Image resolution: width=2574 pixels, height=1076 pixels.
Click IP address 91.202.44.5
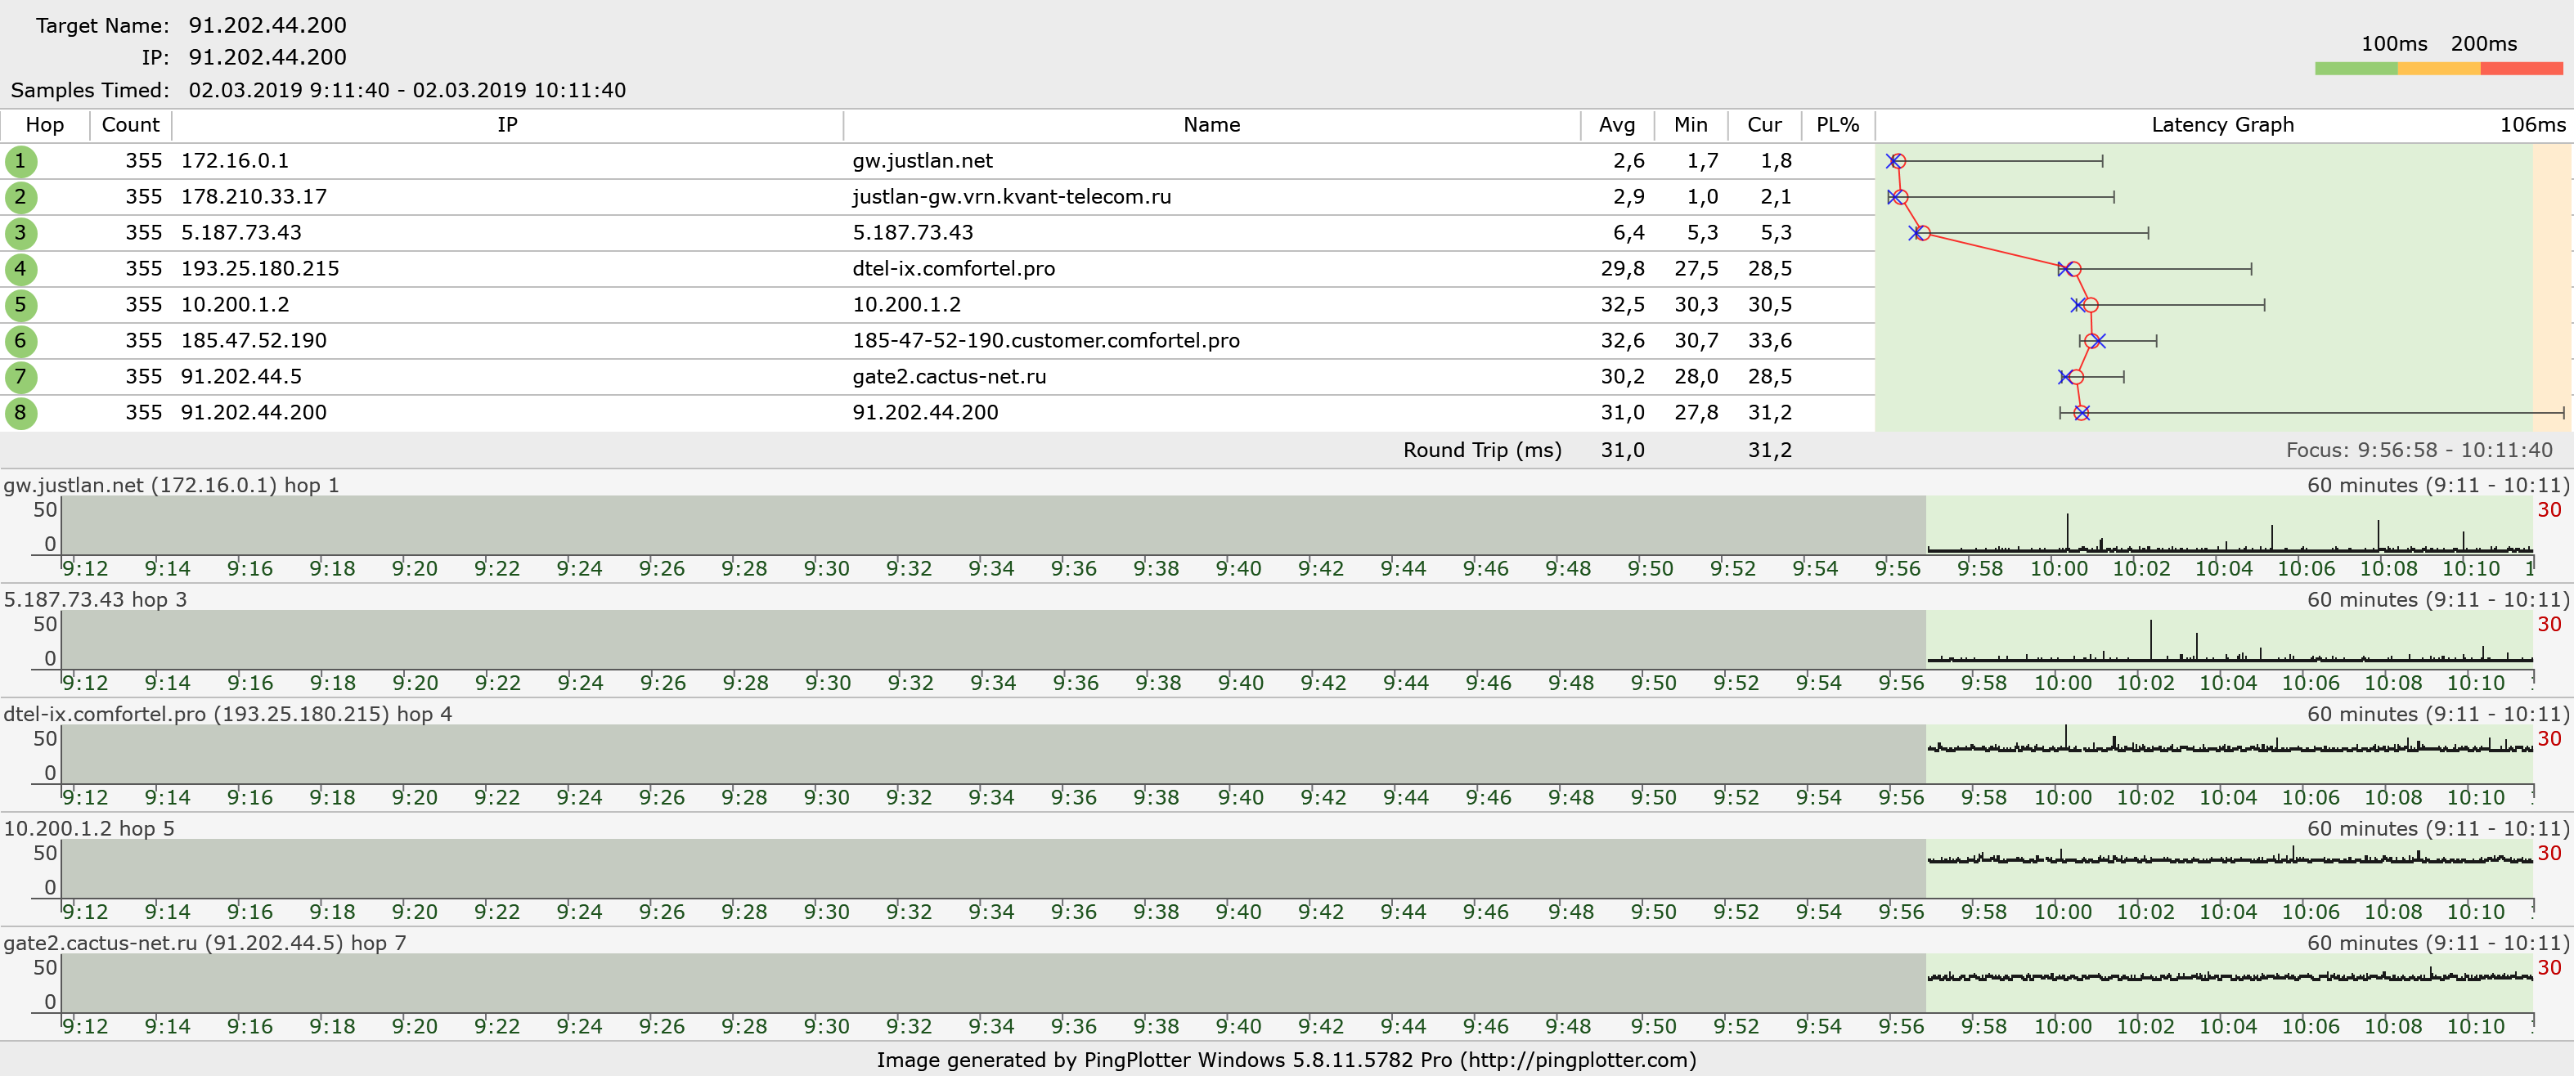(x=240, y=377)
